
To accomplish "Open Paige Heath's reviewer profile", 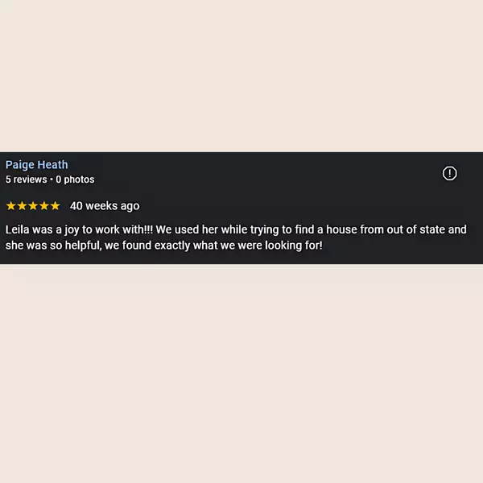I will (x=37, y=165).
